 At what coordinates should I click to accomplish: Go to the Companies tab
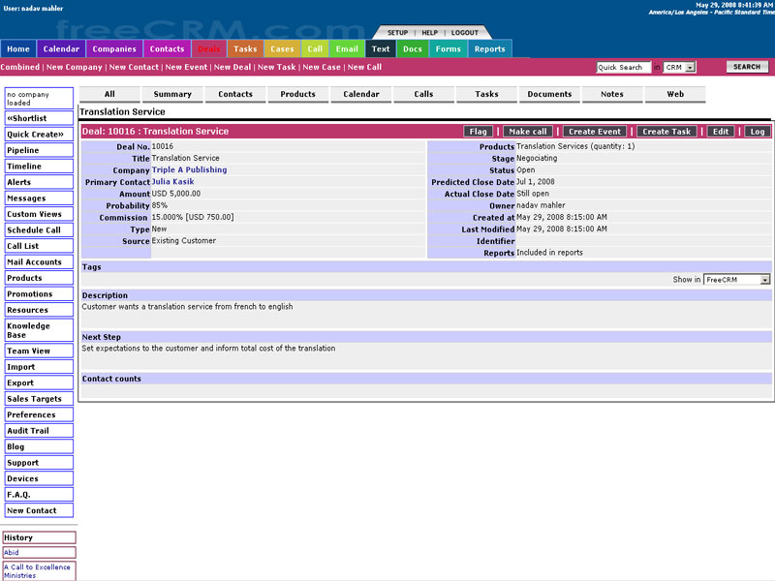tap(114, 49)
